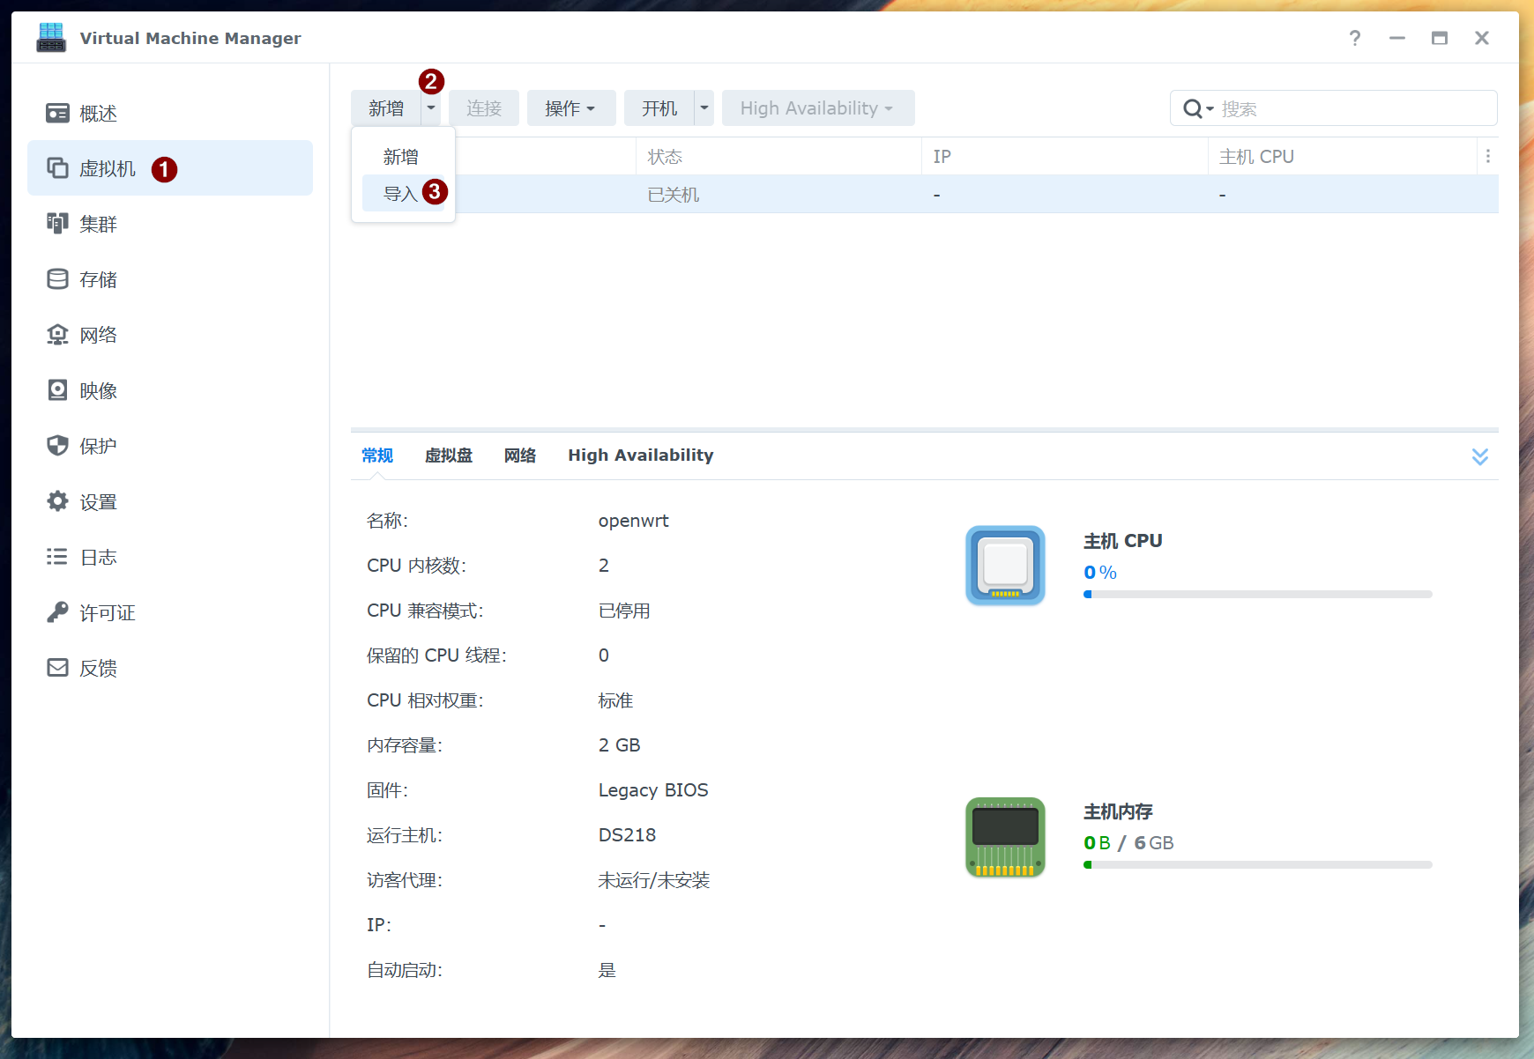
Task: Select the powered-off openwrt VM row
Action: pos(793,194)
